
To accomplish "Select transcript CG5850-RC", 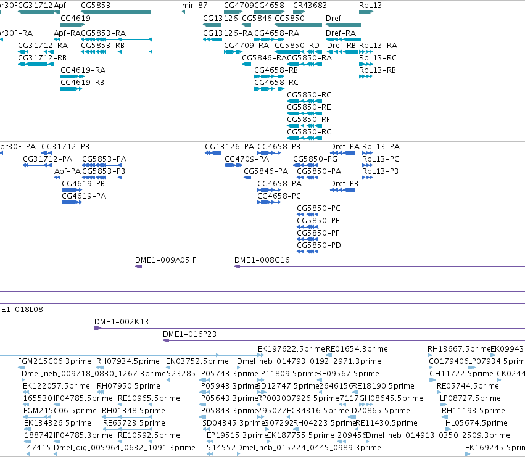I will 309,95.
